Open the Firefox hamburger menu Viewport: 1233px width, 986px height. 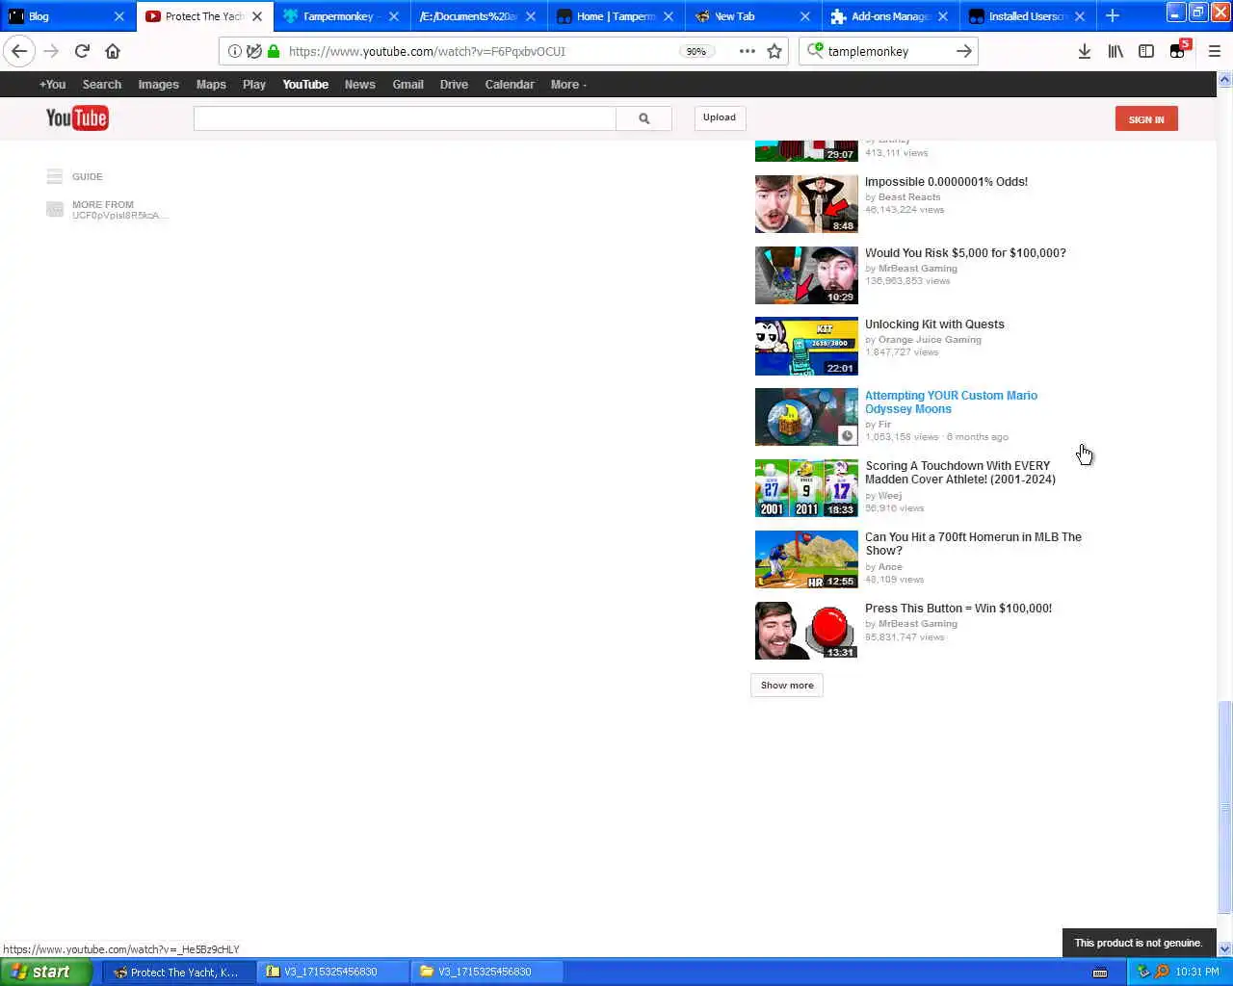click(1214, 51)
